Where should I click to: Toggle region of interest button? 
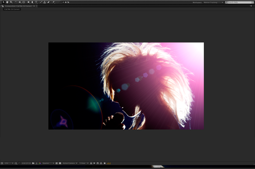coord(57,163)
